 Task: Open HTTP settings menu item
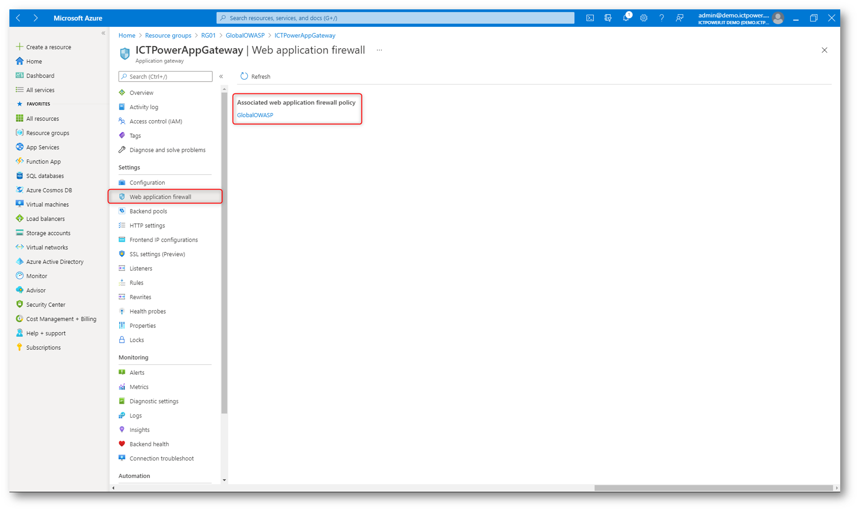point(147,225)
